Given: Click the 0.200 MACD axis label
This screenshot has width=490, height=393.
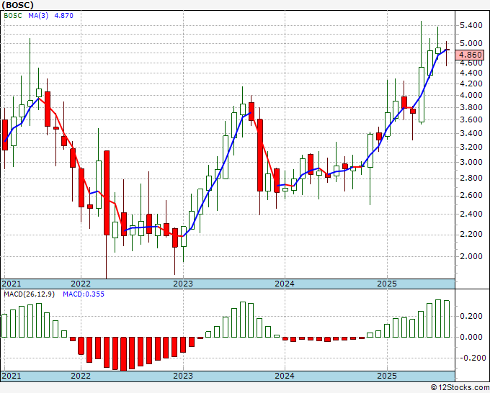Looking at the screenshot, I should 471,316.
